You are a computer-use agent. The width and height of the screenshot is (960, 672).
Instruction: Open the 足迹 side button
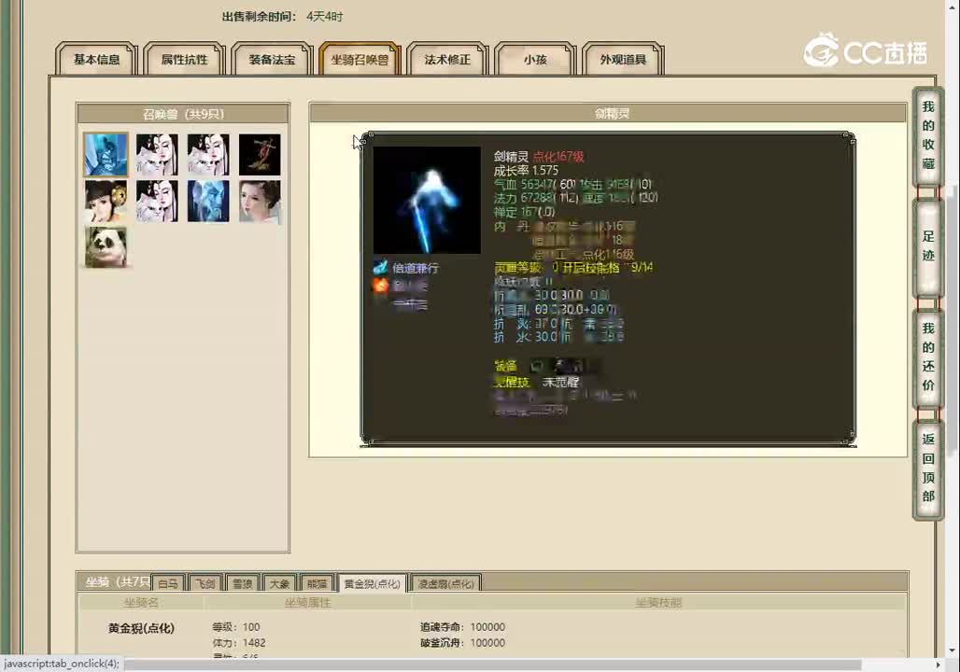tap(928, 246)
